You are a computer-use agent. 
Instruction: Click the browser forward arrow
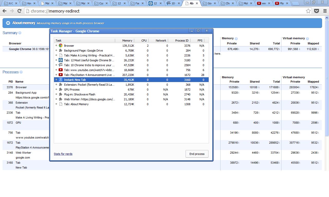click(12, 11)
